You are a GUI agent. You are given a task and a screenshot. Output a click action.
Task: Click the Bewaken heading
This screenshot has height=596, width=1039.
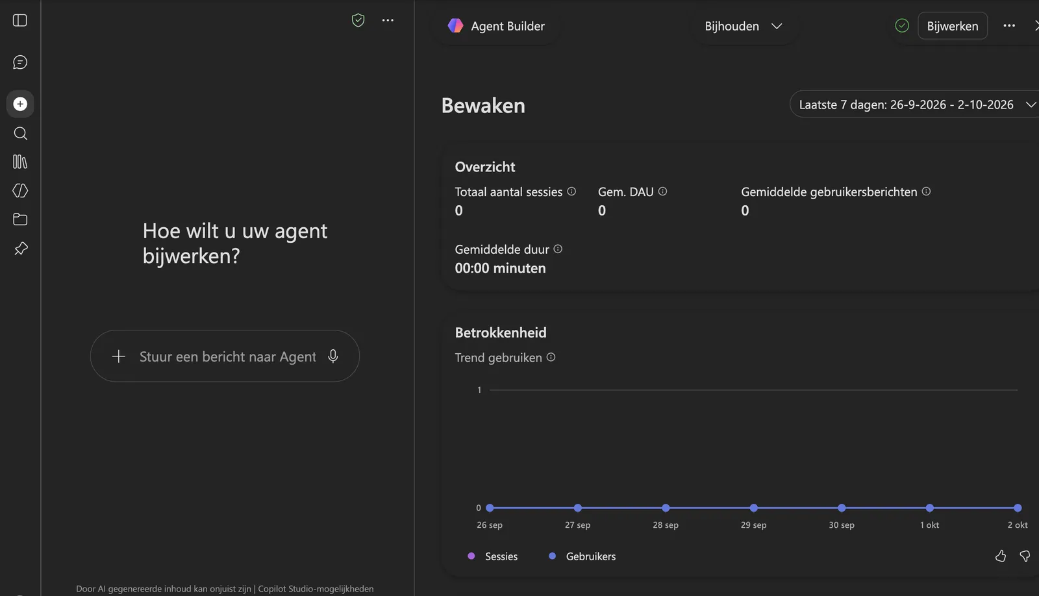(x=483, y=105)
